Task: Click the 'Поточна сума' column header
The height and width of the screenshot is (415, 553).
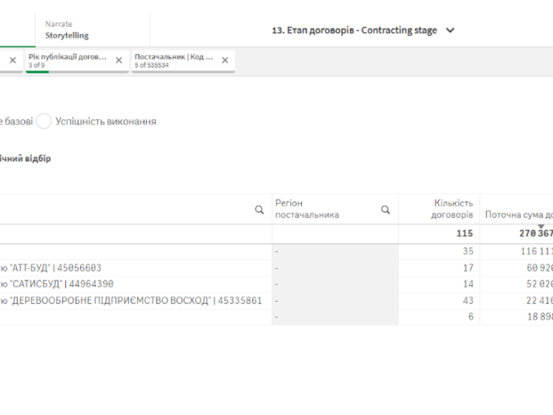Action: [x=518, y=214]
